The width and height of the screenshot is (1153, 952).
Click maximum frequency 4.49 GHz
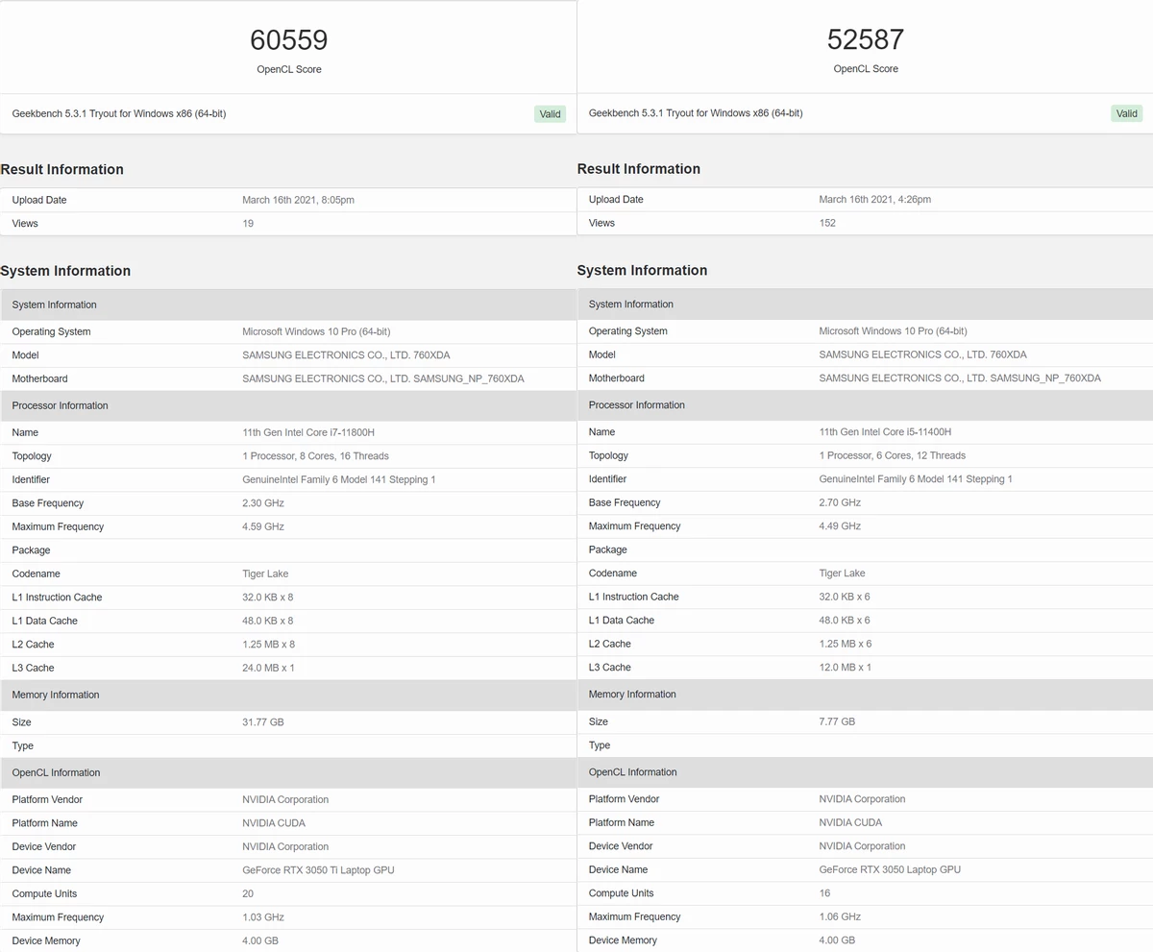pyautogui.click(x=840, y=526)
